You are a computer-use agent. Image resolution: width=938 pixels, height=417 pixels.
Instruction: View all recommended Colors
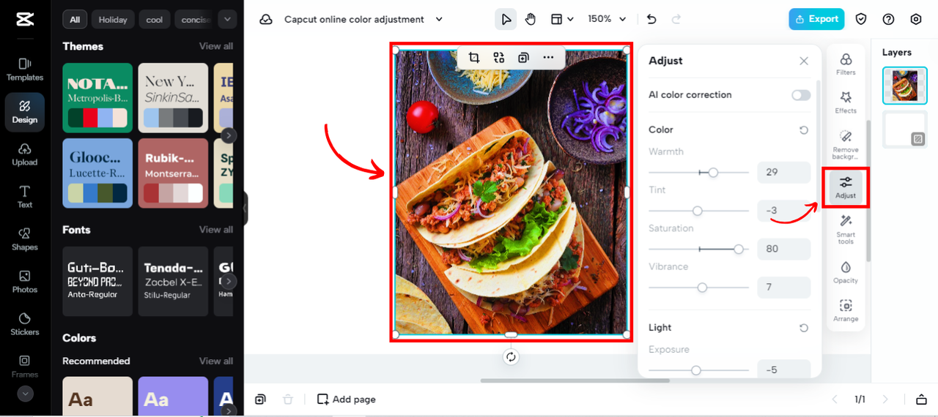click(216, 361)
